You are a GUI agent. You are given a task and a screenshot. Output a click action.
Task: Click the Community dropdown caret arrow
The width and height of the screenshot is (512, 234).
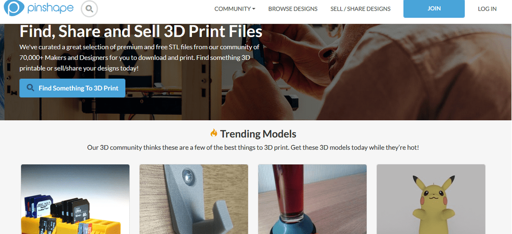pos(254,9)
